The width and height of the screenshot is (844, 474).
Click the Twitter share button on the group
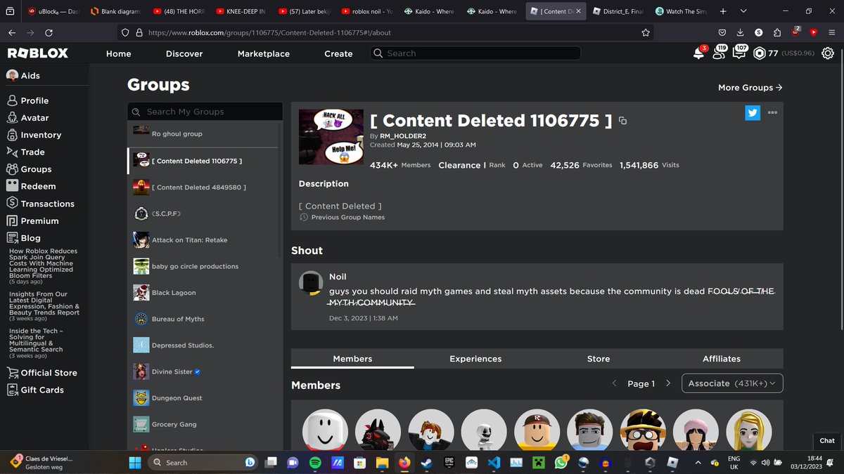(x=753, y=112)
